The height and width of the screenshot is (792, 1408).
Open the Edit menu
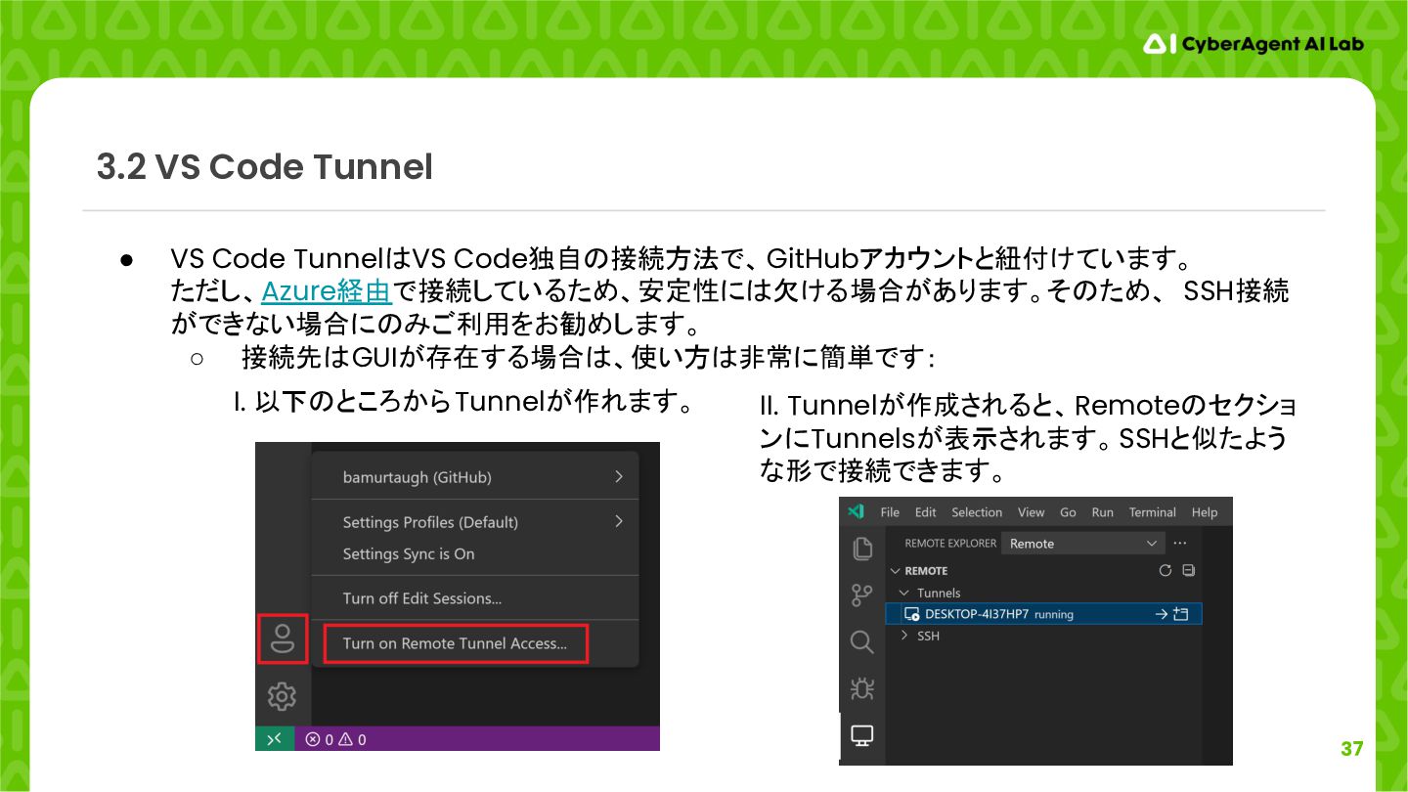tap(925, 512)
